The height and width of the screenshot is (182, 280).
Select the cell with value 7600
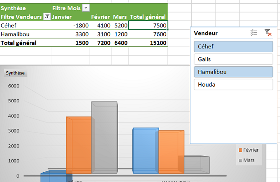148,34
